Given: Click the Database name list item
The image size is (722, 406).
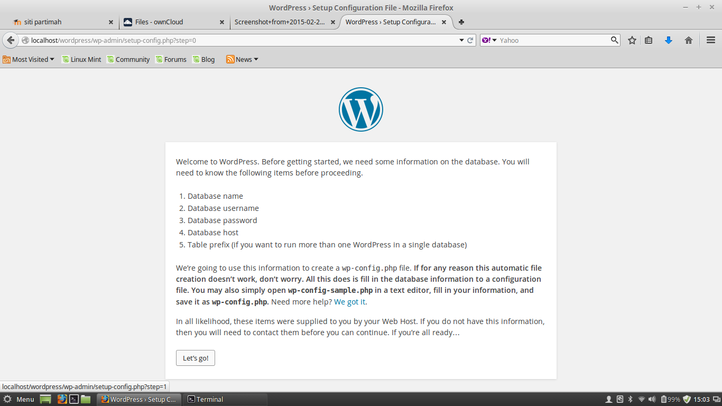Looking at the screenshot, I should click(215, 196).
